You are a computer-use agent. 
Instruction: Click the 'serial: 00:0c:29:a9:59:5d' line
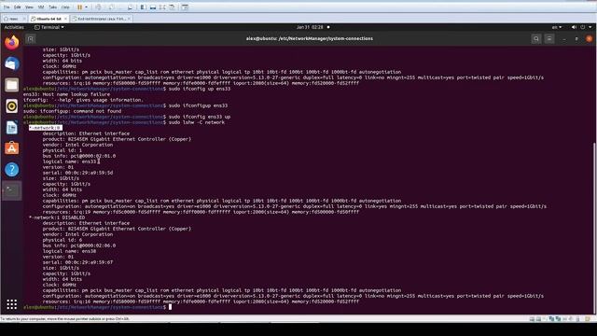tap(77, 173)
